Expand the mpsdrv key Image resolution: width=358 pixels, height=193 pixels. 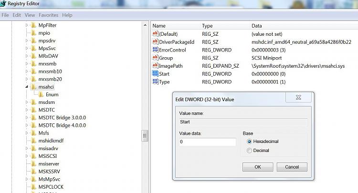[27, 41]
